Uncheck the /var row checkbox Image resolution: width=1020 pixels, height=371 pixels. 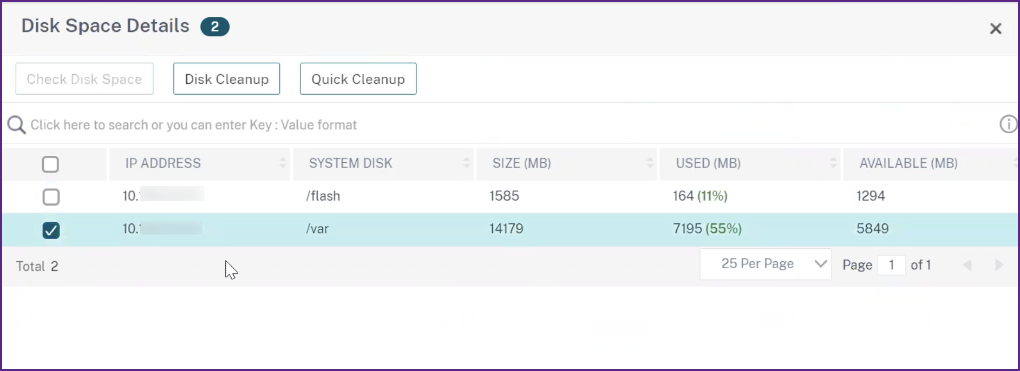point(51,230)
